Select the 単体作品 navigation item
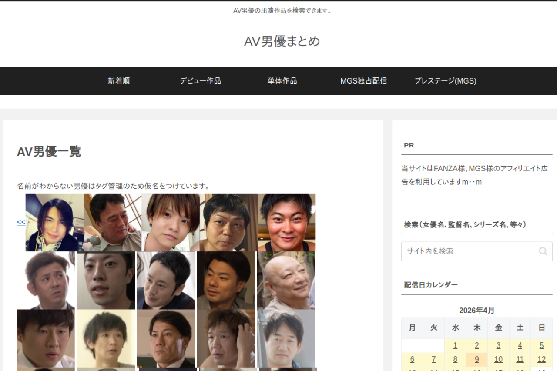Viewport: 557px width, 371px height. pyautogui.click(x=282, y=81)
